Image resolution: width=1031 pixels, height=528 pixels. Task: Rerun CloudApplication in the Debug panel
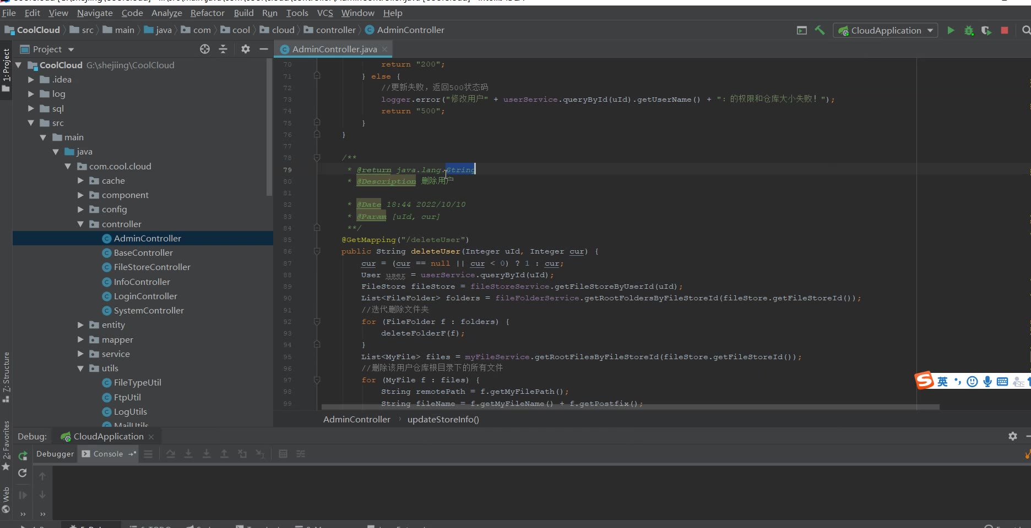pyautogui.click(x=23, y=456)
